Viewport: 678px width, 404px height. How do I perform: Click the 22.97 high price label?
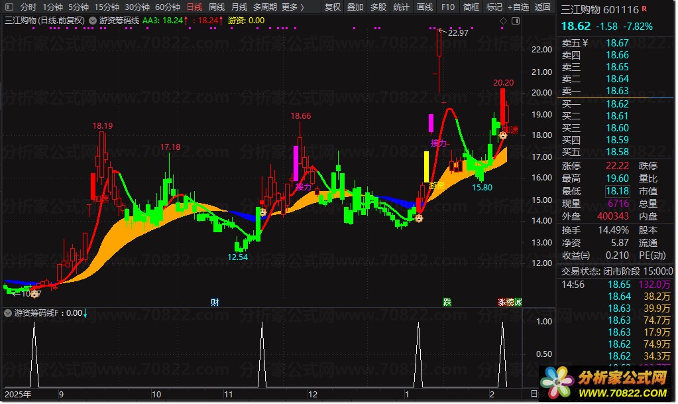coord(458,33)
